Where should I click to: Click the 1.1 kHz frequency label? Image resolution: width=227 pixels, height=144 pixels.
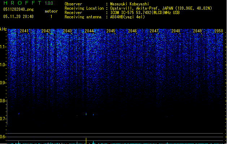[x=3, y=47]
